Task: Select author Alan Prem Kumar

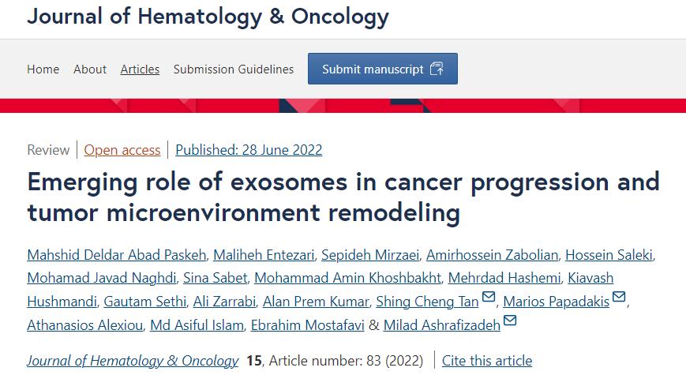Action: pyautogui.click(x=316, y=302)
